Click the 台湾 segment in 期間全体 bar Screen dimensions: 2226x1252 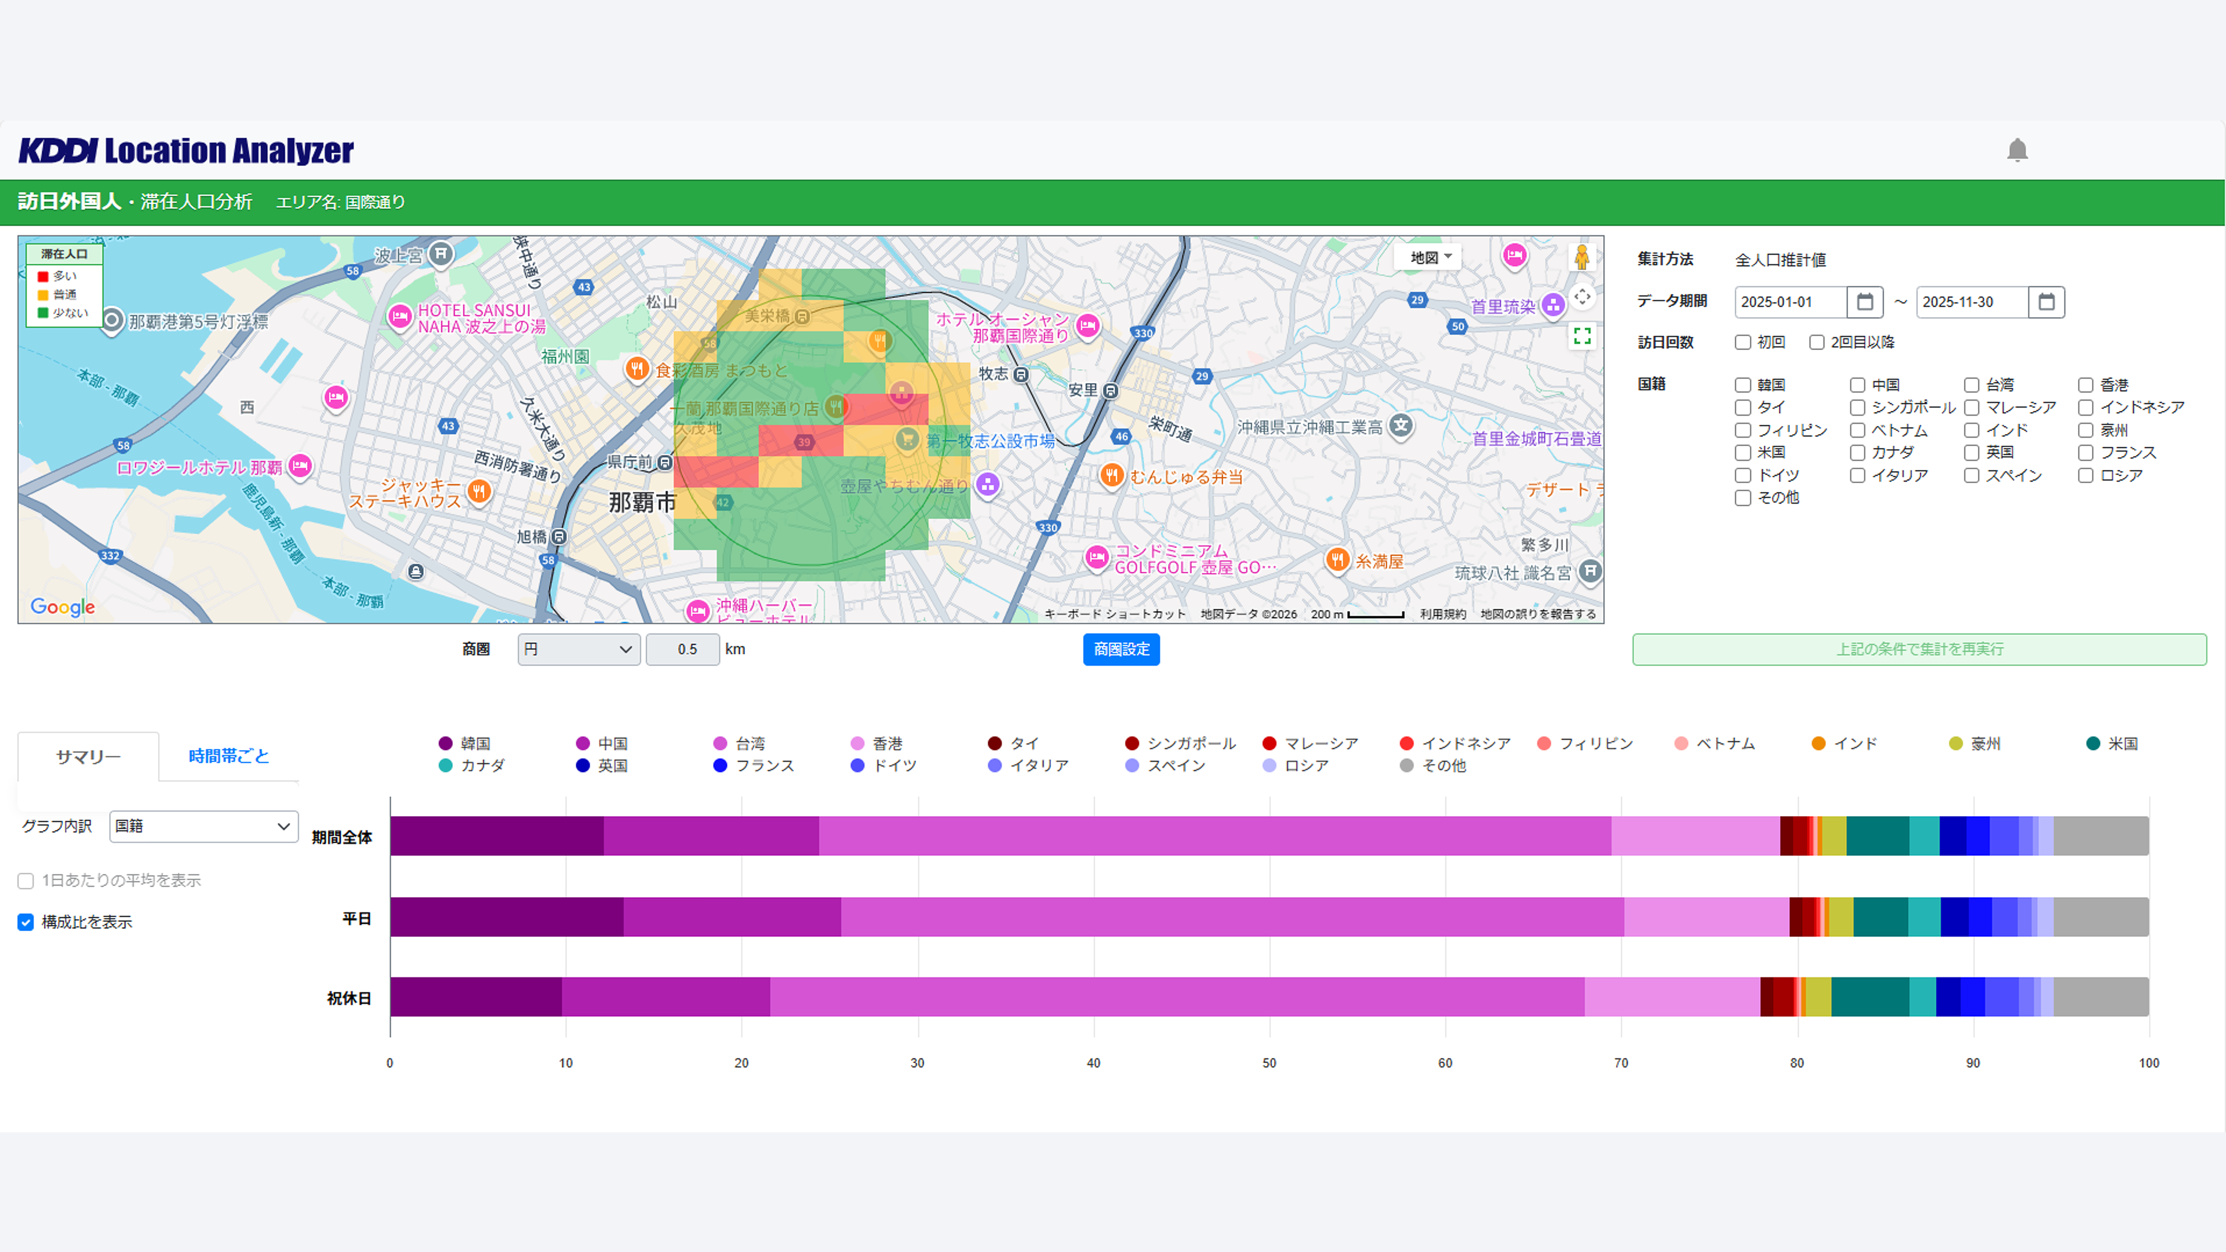[x=1214, y=835]
